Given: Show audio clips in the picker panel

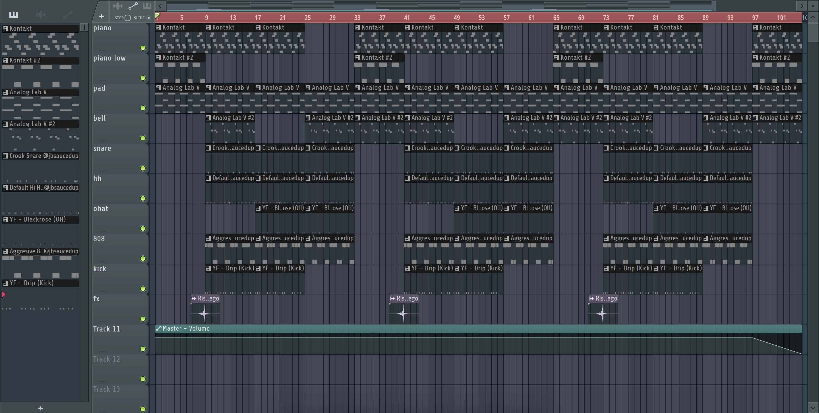Looking at the screenshot, I should 41,14.
